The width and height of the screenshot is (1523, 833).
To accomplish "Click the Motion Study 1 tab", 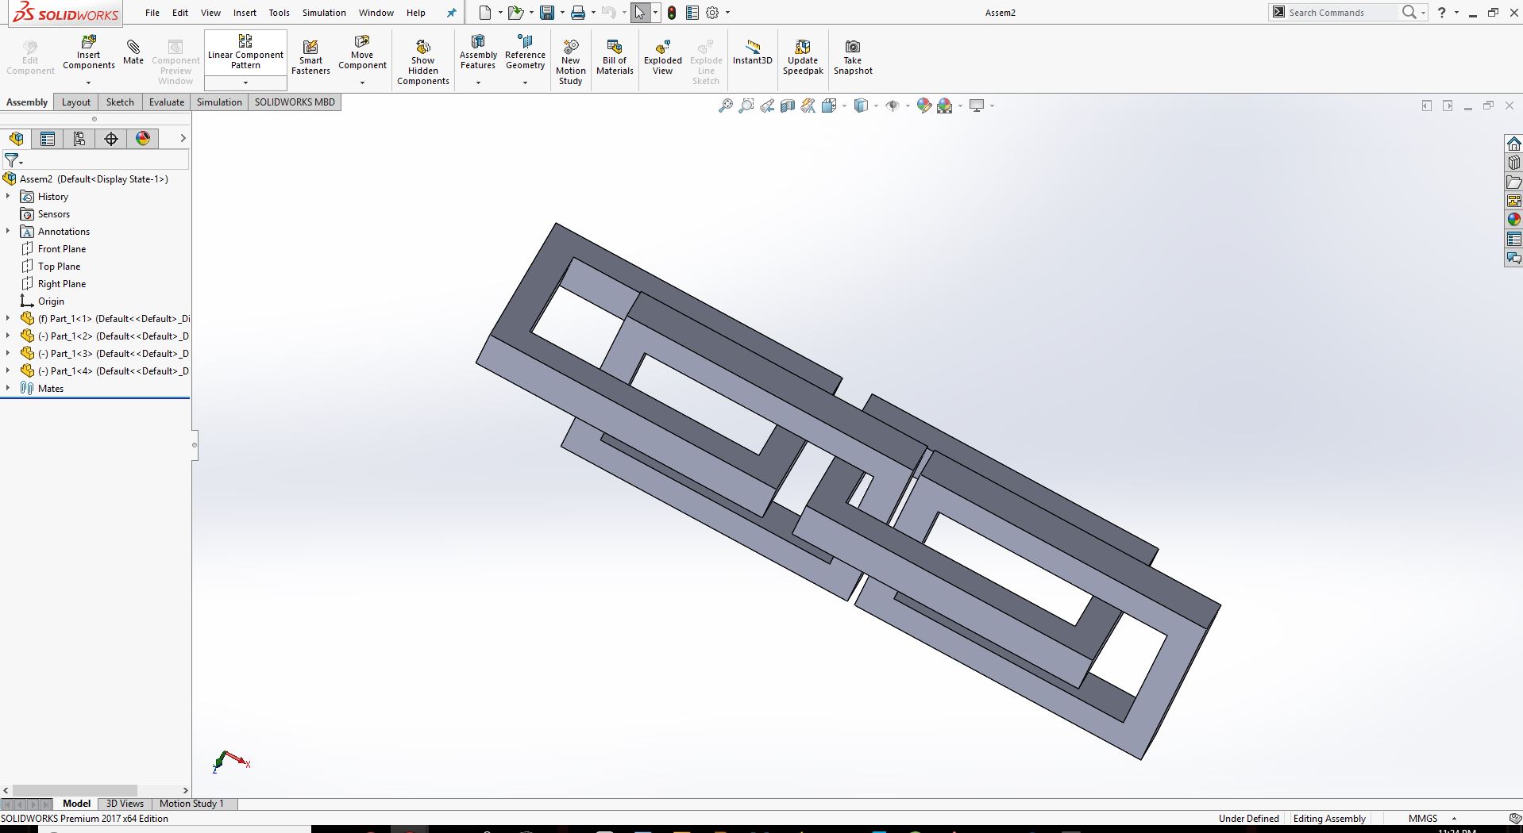I will coord(191,804).
